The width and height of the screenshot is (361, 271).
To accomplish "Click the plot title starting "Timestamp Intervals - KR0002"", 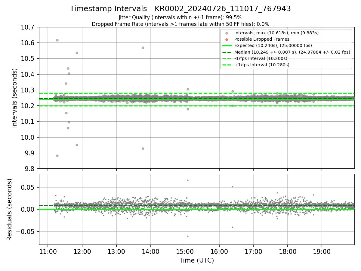I will tap(180, 9).
